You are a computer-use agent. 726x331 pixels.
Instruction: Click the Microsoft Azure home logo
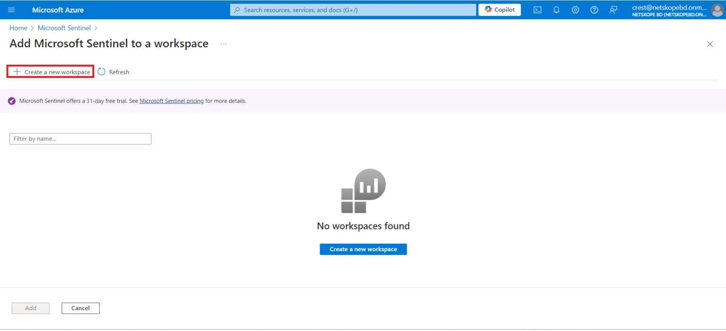(x=58, y=9)
